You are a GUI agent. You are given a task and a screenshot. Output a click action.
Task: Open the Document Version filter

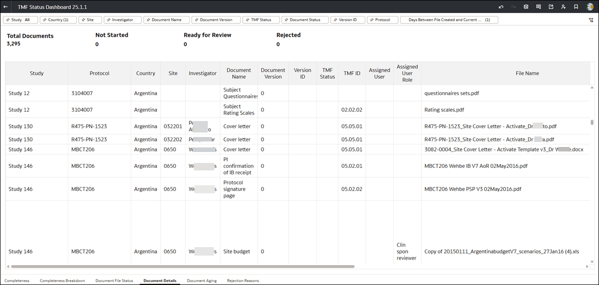point(216,20)
